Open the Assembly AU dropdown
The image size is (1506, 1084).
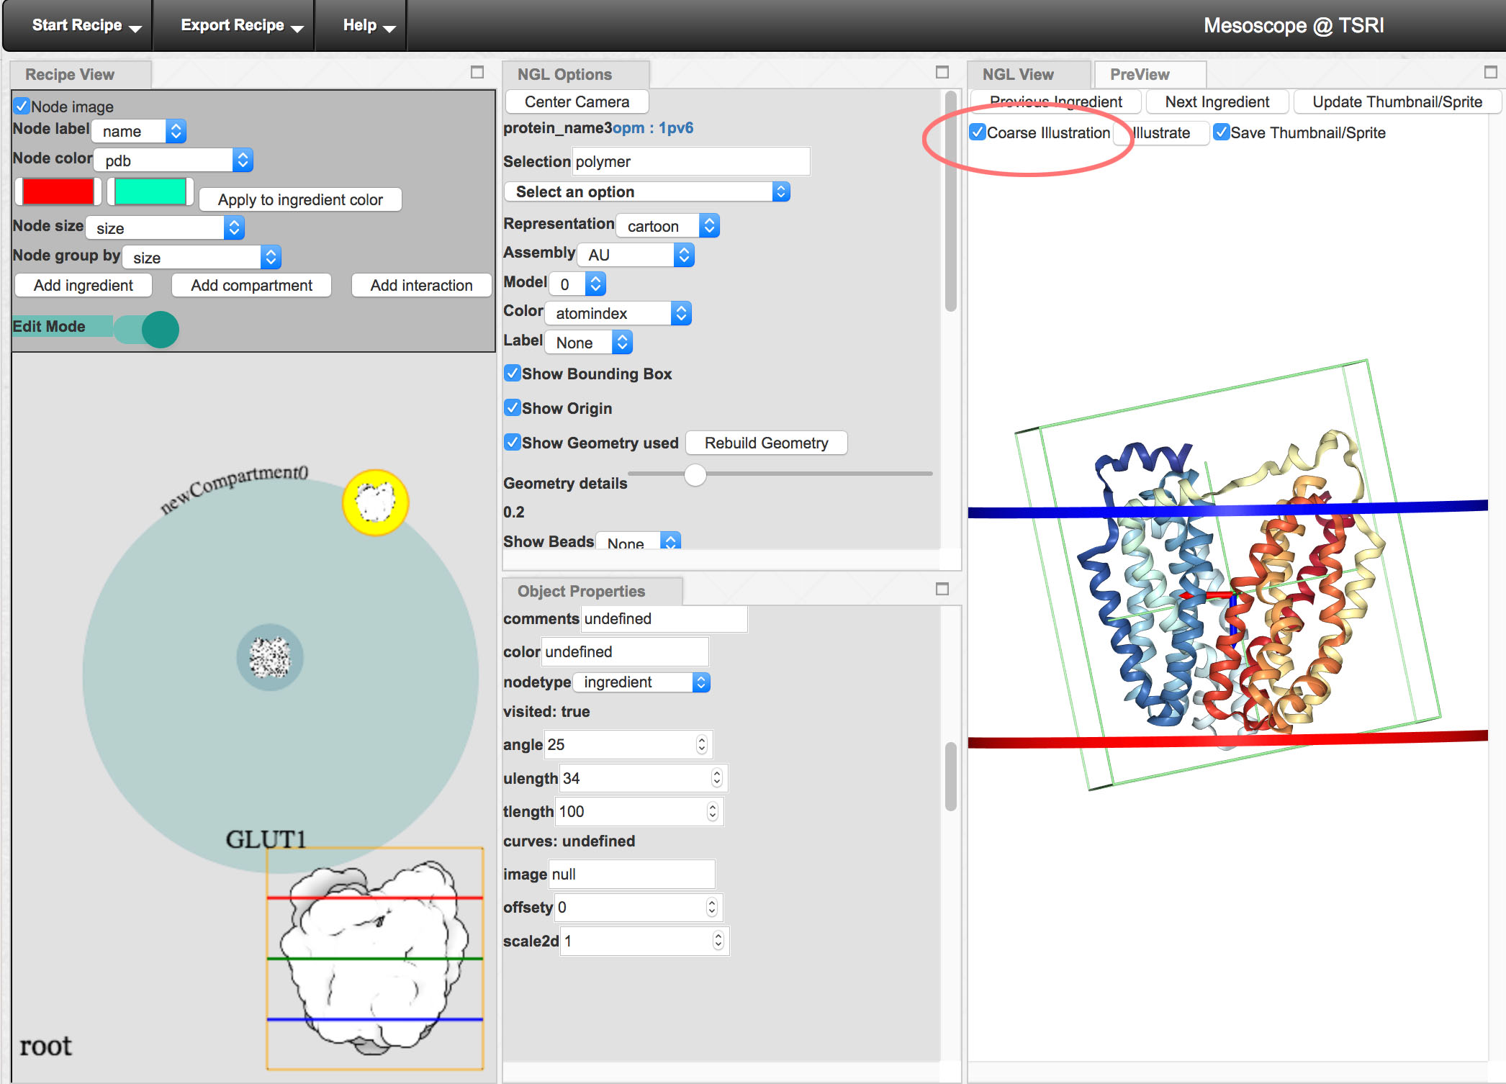(636, 255)
